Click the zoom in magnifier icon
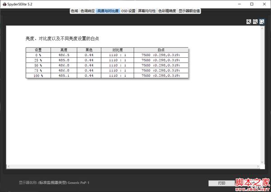 click(248, 22)
